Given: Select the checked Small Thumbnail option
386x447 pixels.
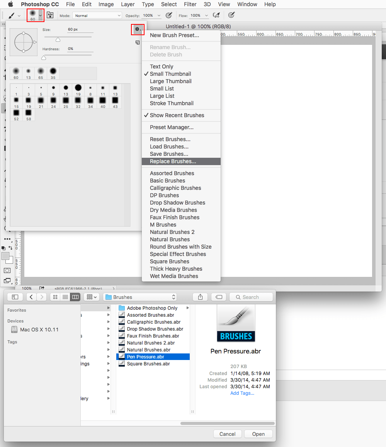Looking at the screenshot, I should 181,74.
